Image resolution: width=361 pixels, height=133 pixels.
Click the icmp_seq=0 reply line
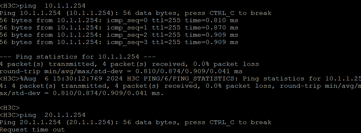pos(119,20)
